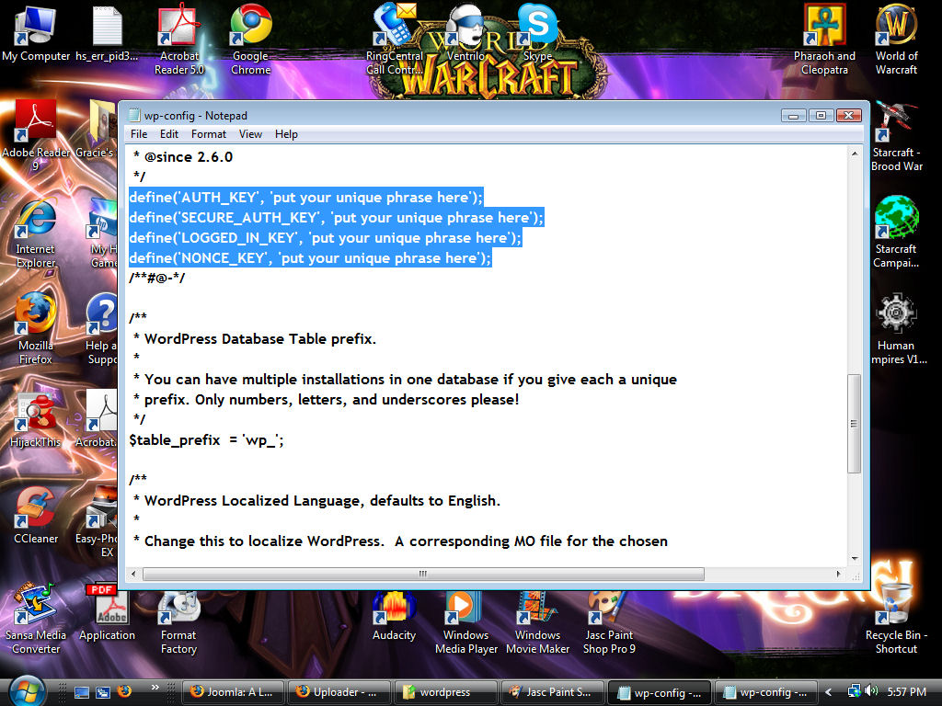
Task: Open Jasc Paint Shop Pro 9 shortcut
Action: [x=609, y=622]
